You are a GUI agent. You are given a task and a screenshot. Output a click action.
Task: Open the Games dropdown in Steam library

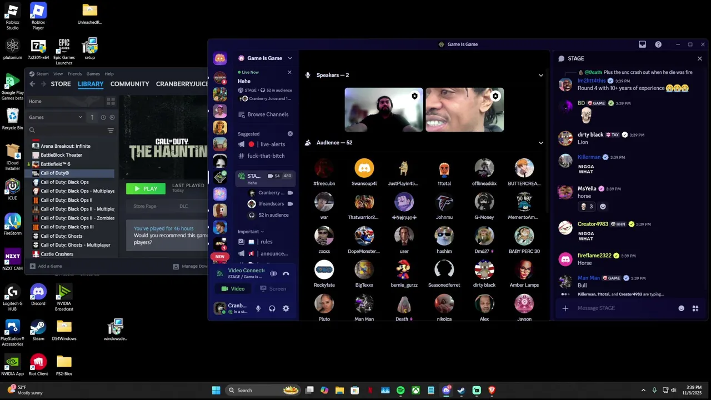pyautogui.click(x=56, y=117)
